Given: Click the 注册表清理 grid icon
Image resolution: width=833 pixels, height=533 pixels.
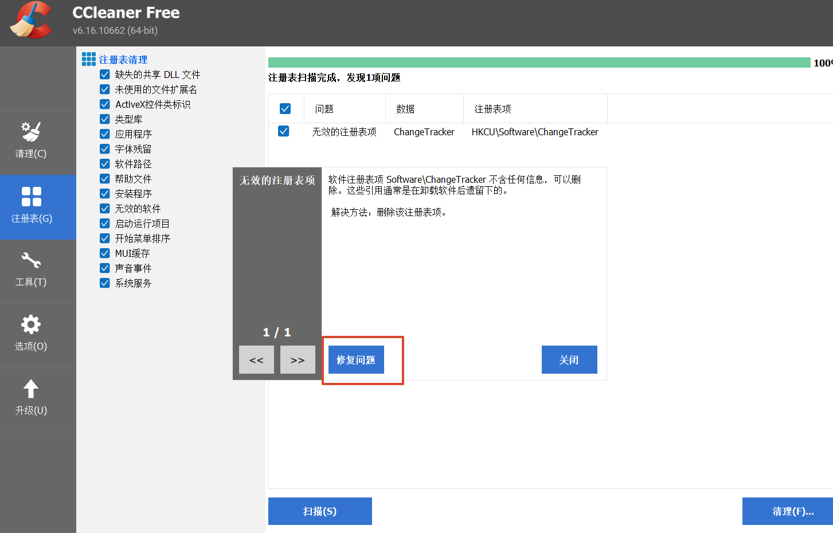Looking at the screenshot, I should click(x=89, y=59).
